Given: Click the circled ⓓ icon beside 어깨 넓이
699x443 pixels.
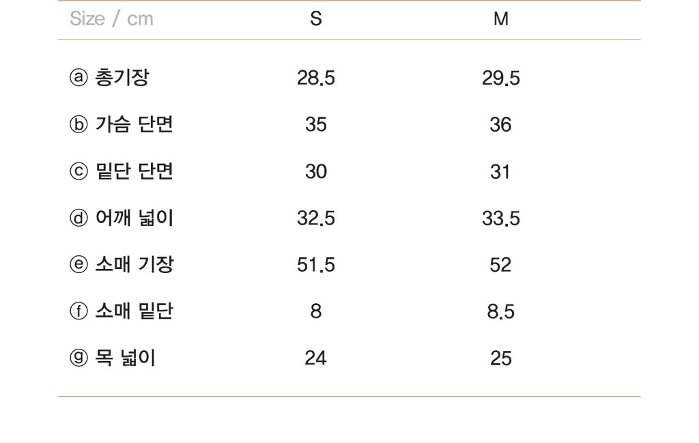Looking at the screenshot, I should (x=79, y=218).
